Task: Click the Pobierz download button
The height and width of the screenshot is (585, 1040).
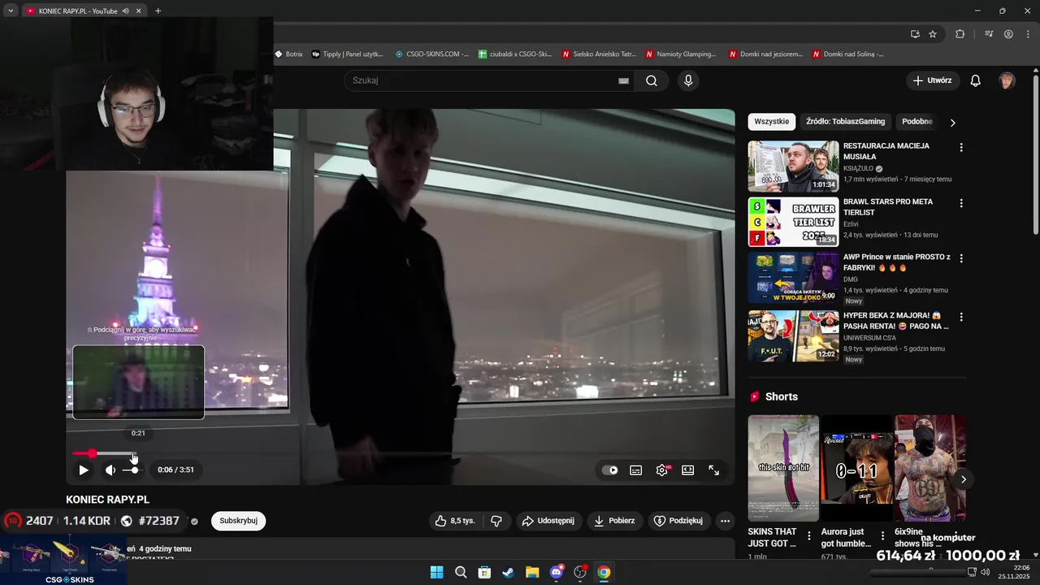Action: pos(614,521)
